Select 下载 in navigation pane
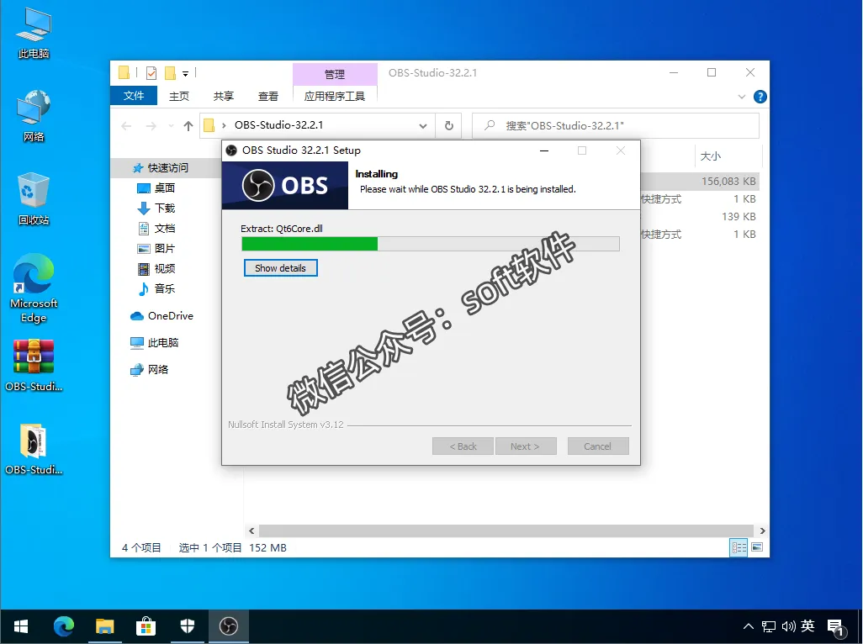Image resolution: width=863 pixels, height=644 pixels. point(164,208)
